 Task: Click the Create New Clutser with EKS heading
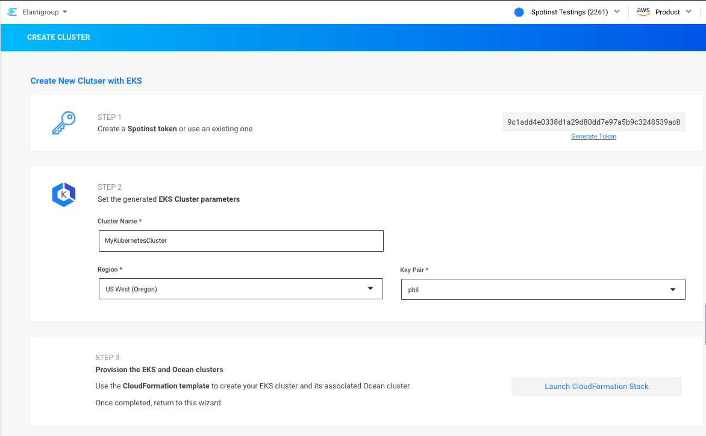pos(86,81)
